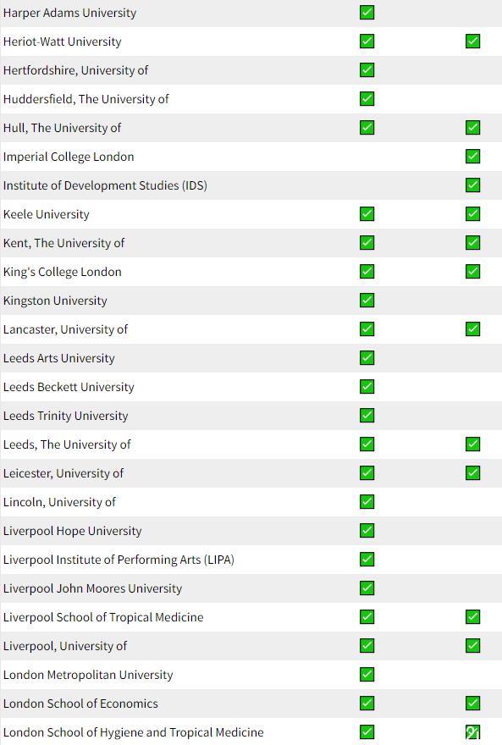502x745 pixels.
Task: Select Kingston University green checkmark
Action: click(367, 301)
